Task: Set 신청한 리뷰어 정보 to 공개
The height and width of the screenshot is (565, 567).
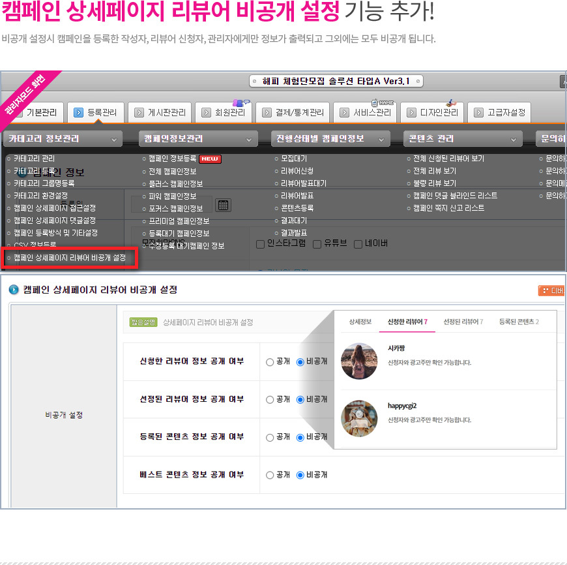Action: 270,362
